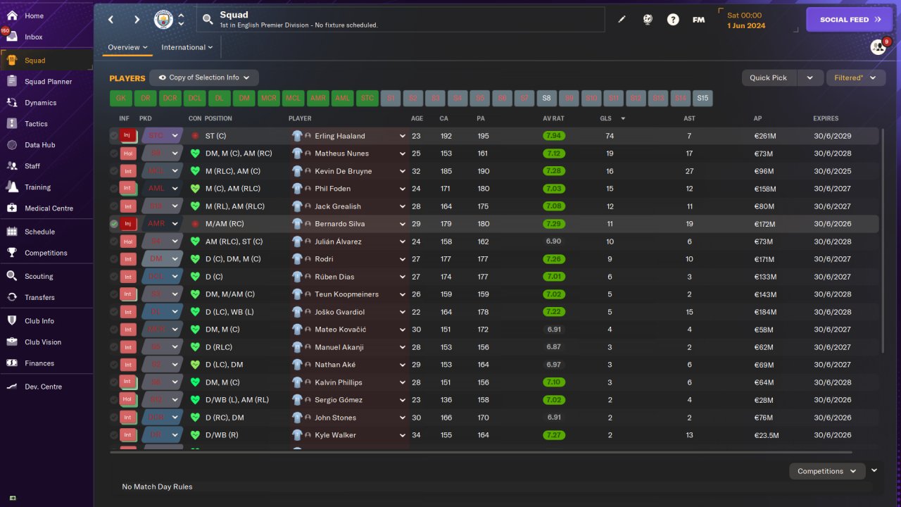Open help with the question mark icon
The width and height of the screenshot is (901, 507).
[673, 20]
